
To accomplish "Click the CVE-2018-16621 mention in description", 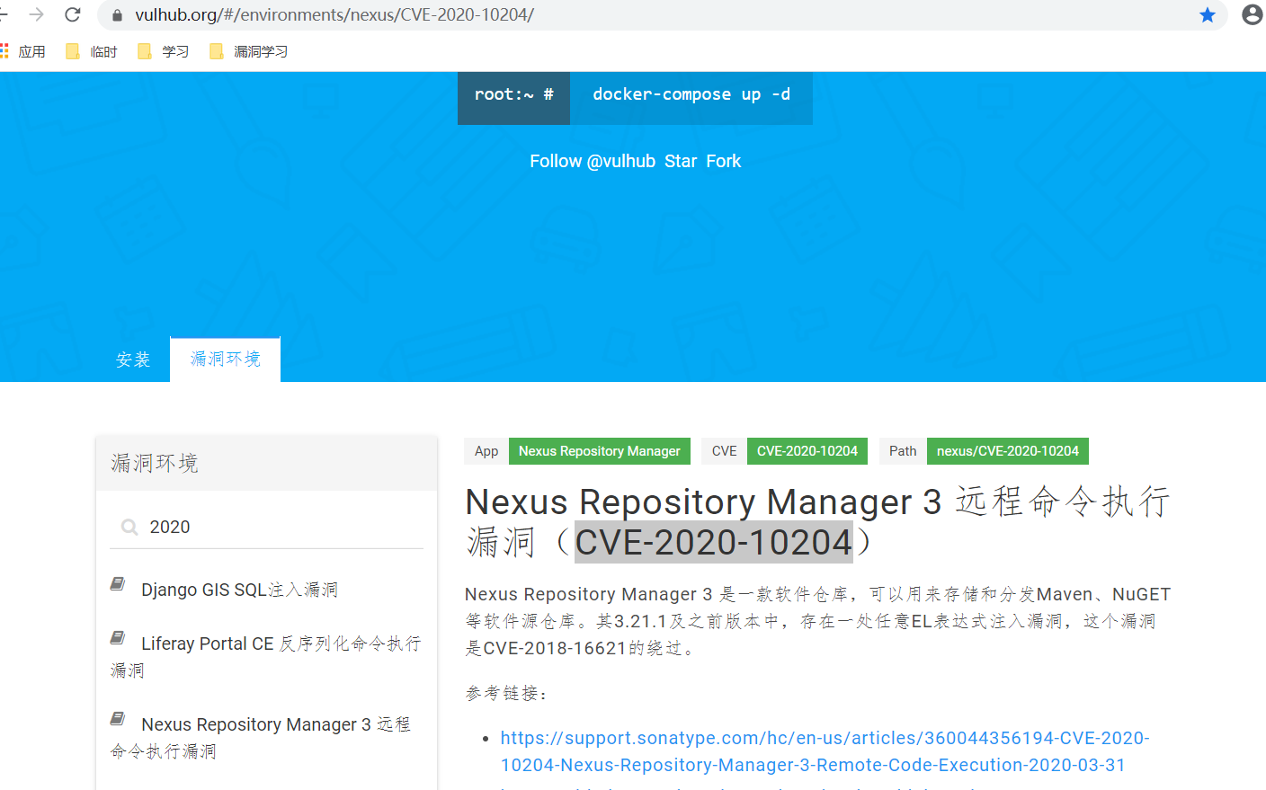I will (x=555, y=648).
